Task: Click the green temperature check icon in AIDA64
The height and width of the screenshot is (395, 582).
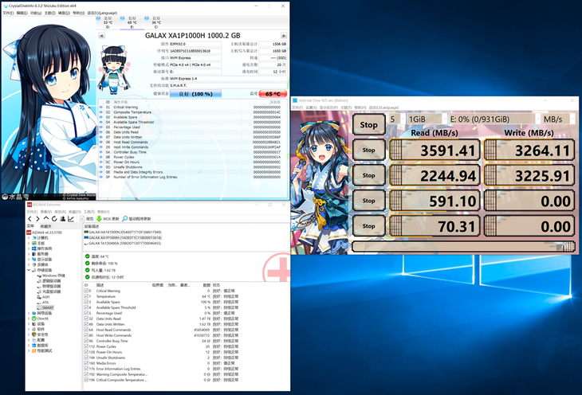Action: point(88,256)
